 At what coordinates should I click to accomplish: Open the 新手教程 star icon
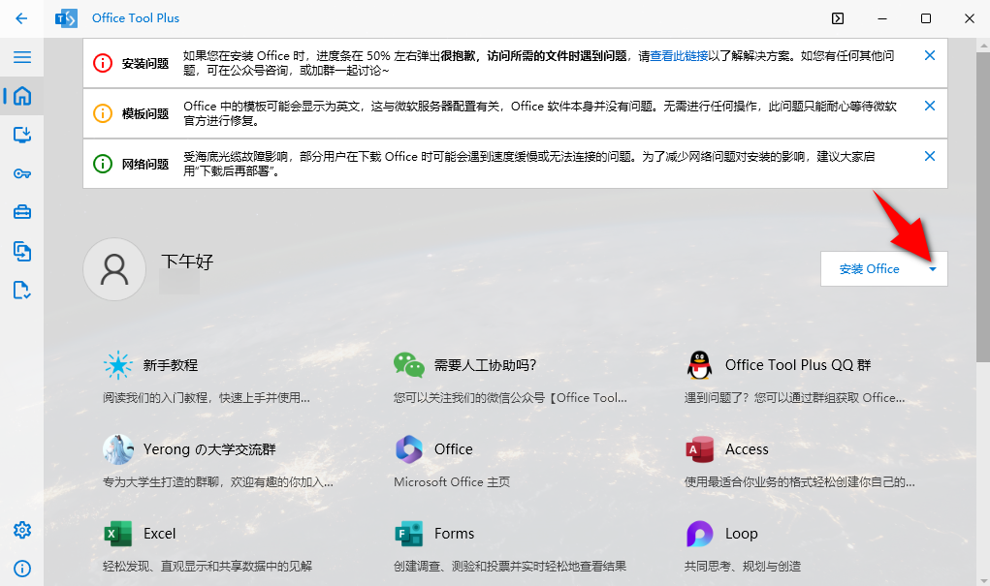point(117,365)
